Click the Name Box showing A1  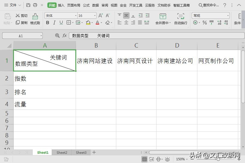pos(20,35)
